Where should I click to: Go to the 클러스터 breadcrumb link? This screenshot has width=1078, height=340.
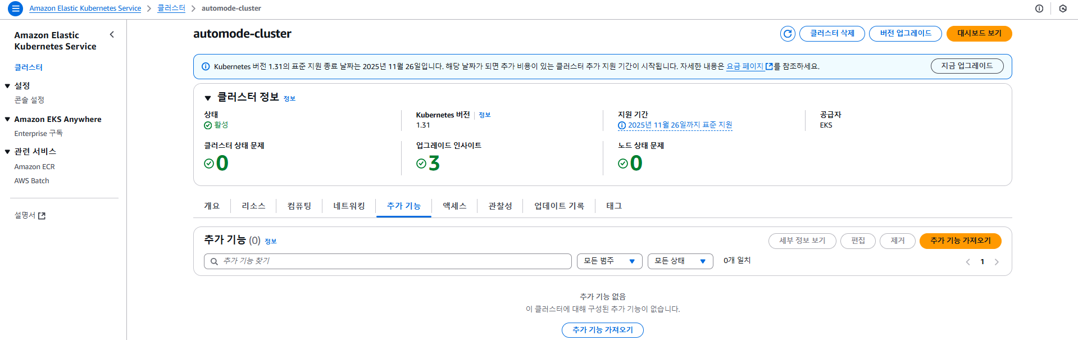(171, 8)
